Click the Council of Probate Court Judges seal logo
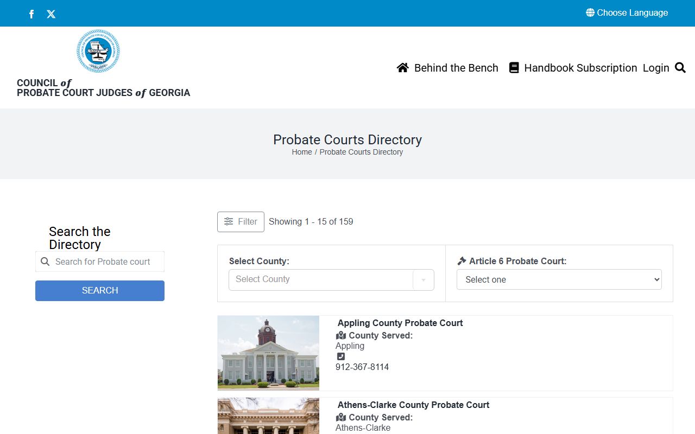Screen dimensions: 695x434 [x=98, y=52]
